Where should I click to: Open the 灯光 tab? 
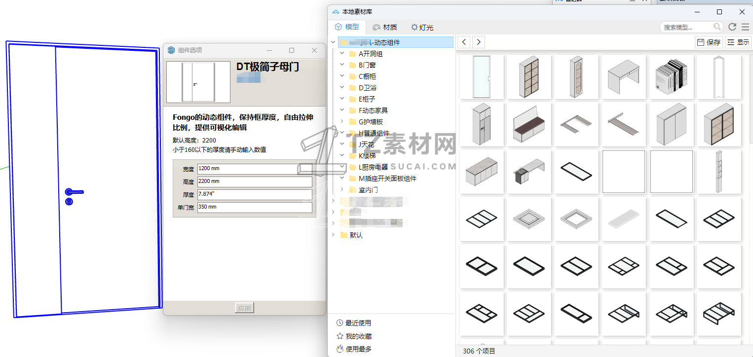coord(422,27)
